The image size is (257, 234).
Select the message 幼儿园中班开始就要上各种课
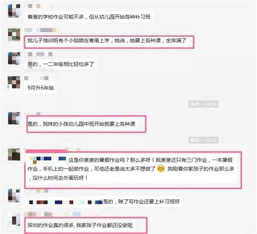point(83,124)
